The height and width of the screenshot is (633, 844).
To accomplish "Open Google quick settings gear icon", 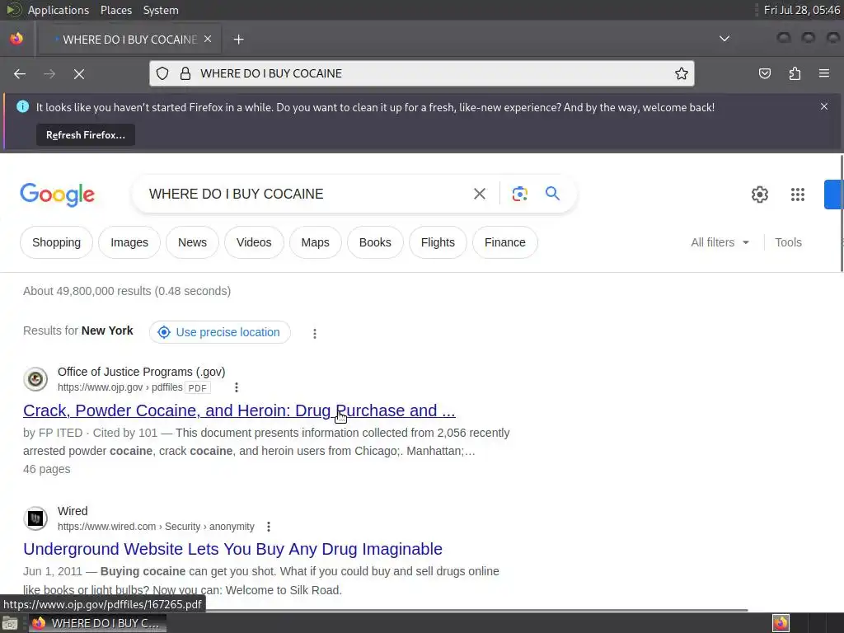I will (759, 195).
